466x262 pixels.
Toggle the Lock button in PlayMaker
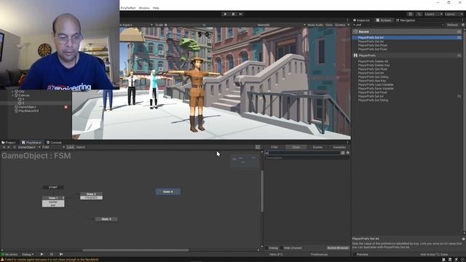70,147
